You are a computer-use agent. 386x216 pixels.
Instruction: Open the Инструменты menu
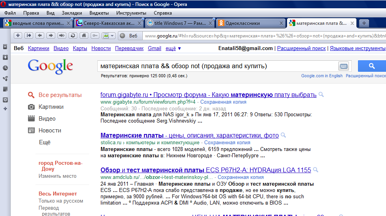point(131,13)
